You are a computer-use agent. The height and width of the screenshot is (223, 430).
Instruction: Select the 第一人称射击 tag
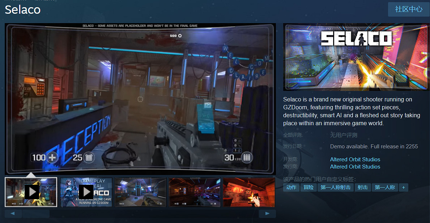(335, 187)
